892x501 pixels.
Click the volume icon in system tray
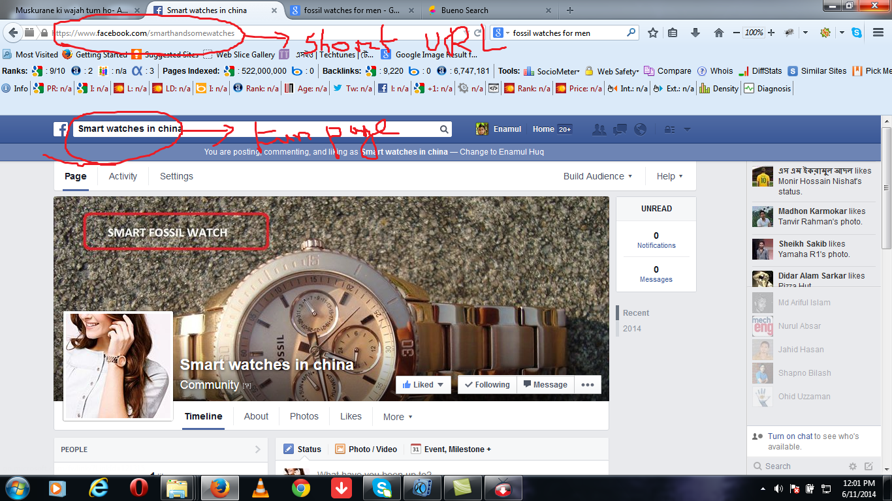[778, 489]
